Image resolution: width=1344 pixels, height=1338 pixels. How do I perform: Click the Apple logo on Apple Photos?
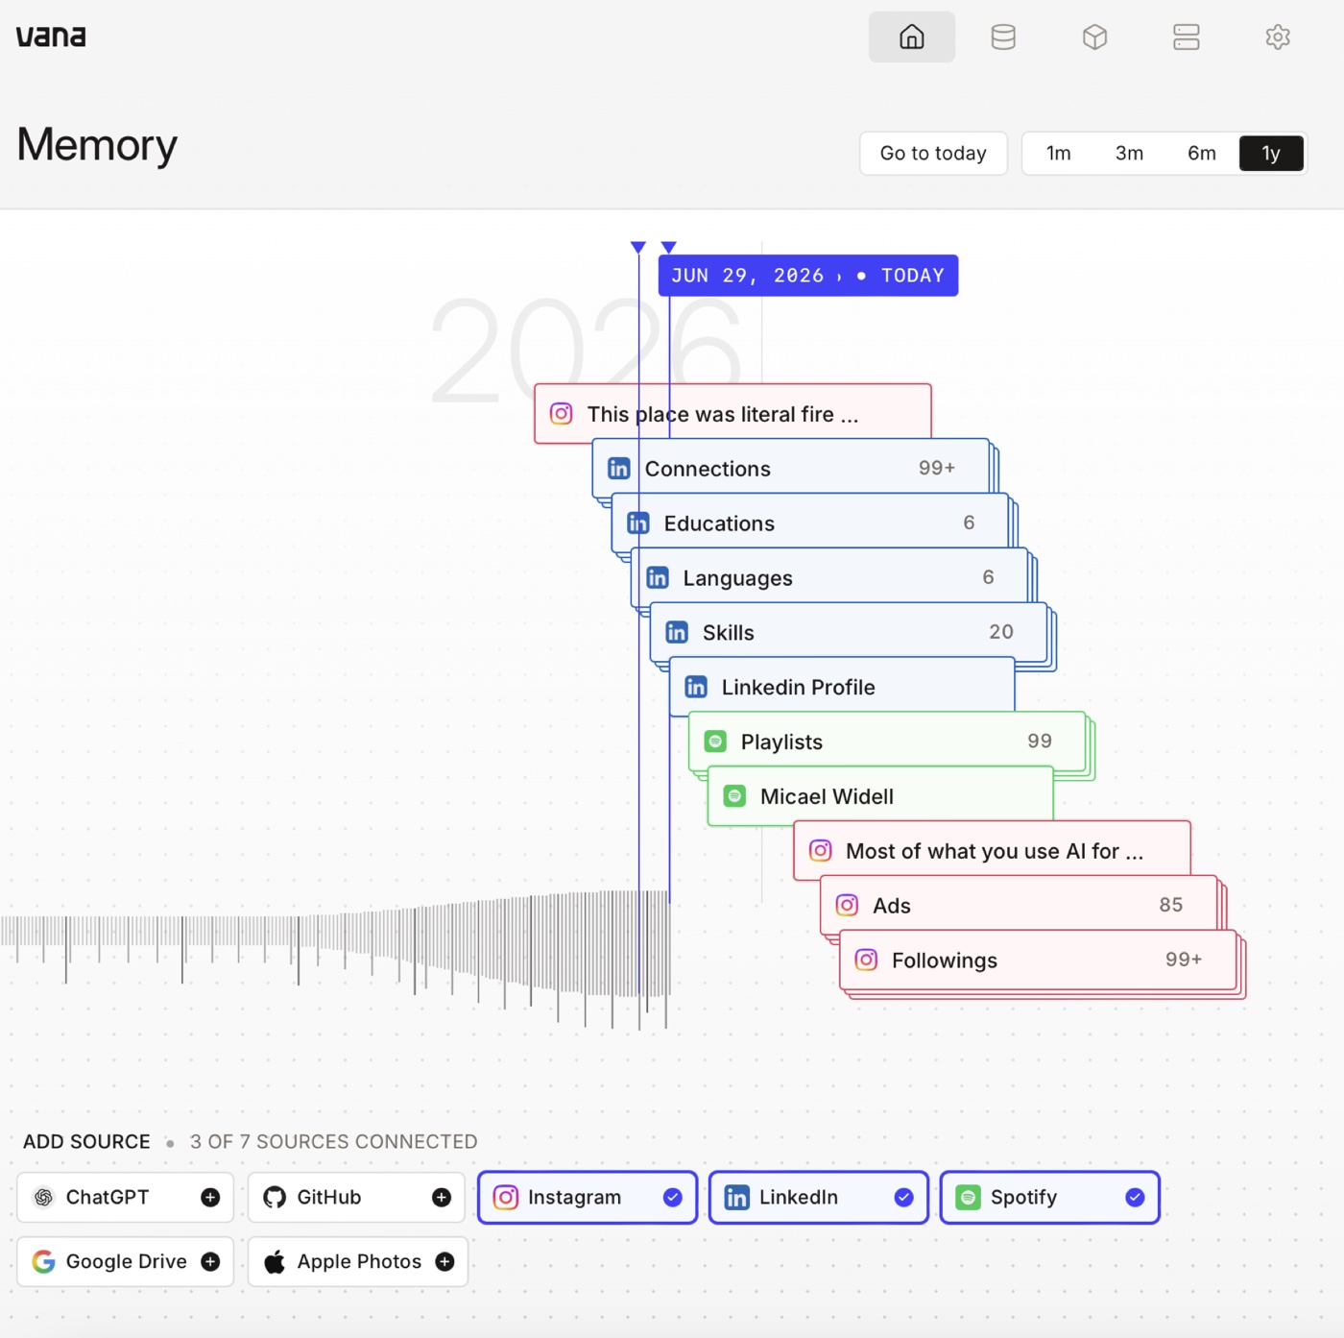click(x=275, y=1261)
